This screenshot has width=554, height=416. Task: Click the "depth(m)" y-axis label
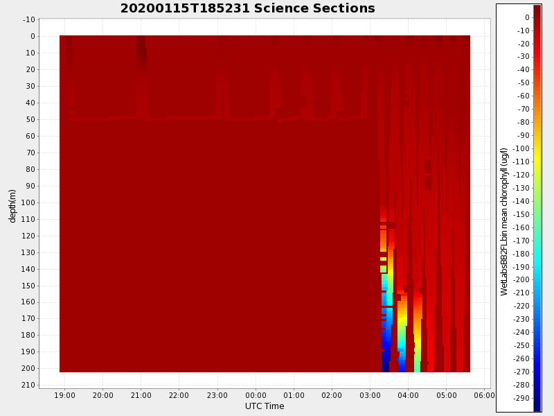(x=12, y=205)
